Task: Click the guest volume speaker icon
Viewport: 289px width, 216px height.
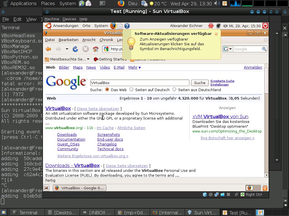Action: [x=225, y=26]
